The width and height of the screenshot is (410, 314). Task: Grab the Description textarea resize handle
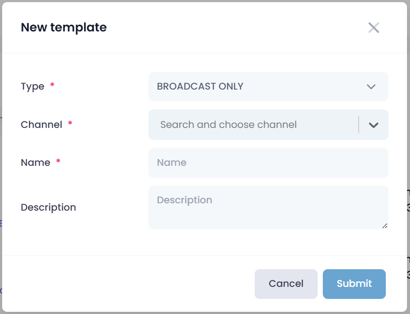385,225
